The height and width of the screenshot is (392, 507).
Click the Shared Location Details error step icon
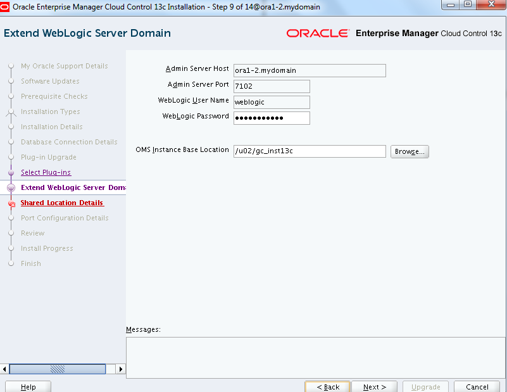(11, 203)
